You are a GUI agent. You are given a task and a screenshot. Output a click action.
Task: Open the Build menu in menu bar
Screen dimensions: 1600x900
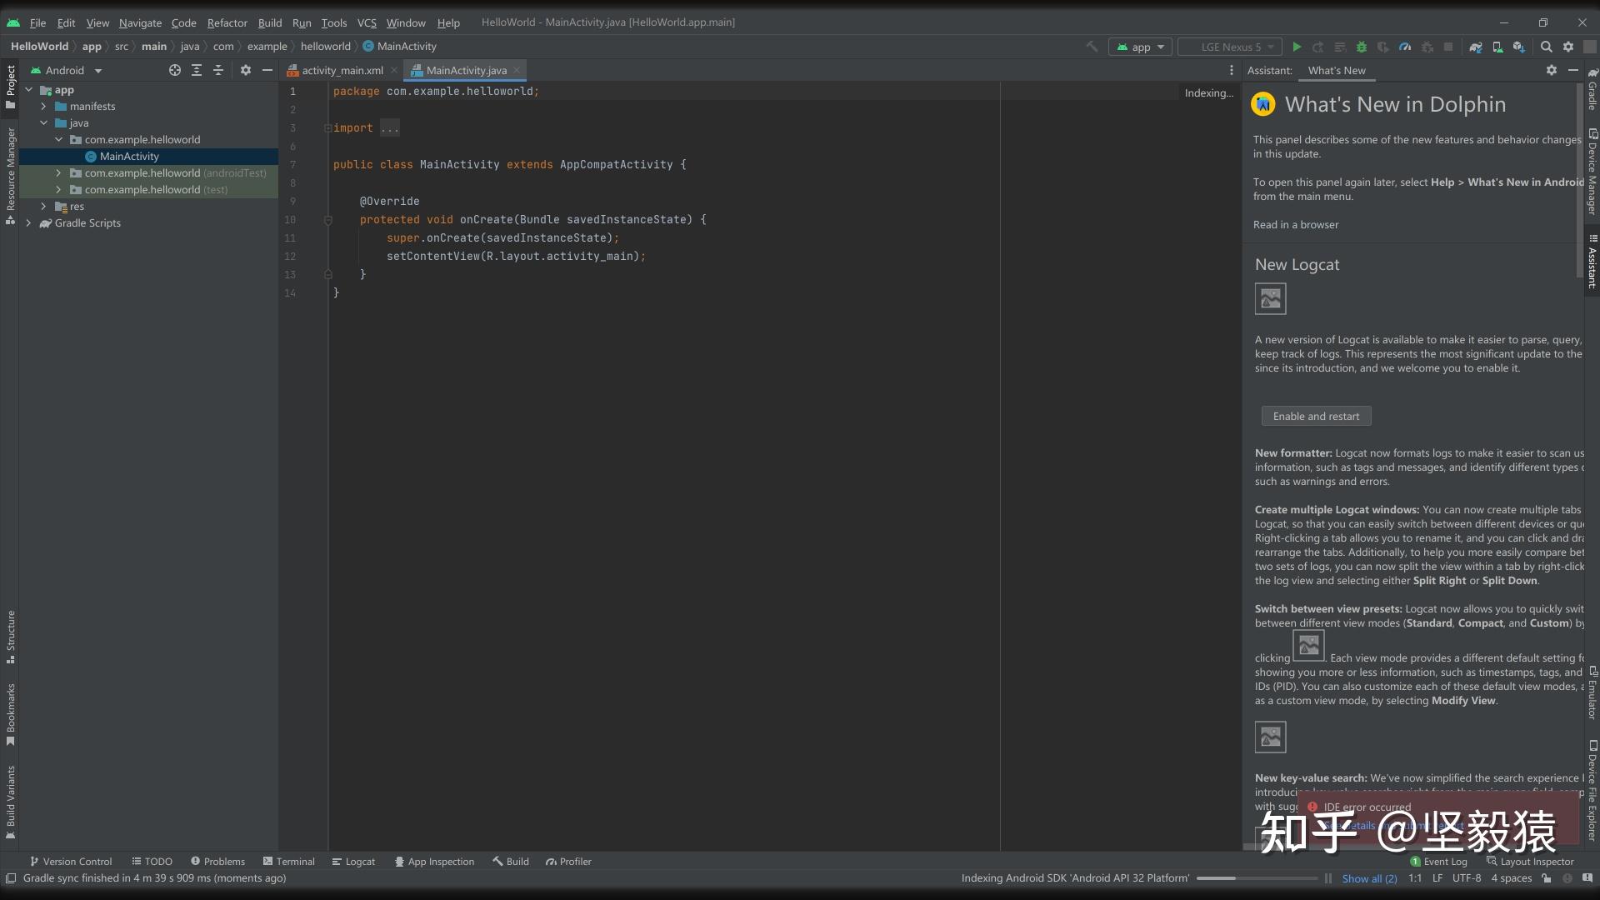coord(268,22)
